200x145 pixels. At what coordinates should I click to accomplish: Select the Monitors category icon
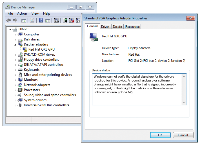click(x=20, y=80)
